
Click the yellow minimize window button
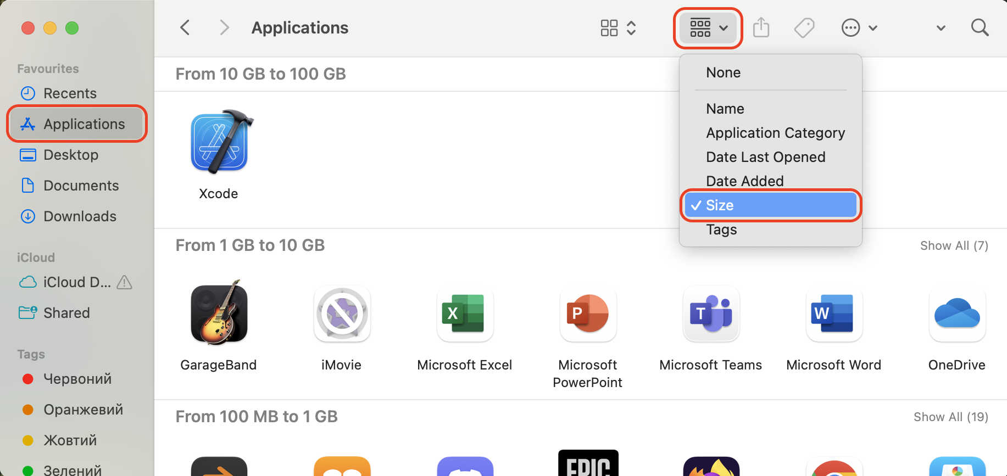click(50, 28)
